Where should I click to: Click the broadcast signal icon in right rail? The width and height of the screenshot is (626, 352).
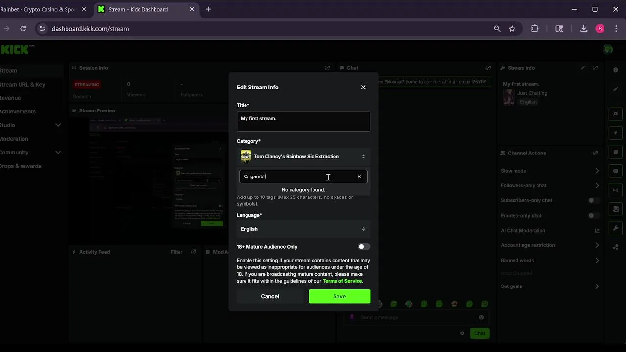point(616,190)
